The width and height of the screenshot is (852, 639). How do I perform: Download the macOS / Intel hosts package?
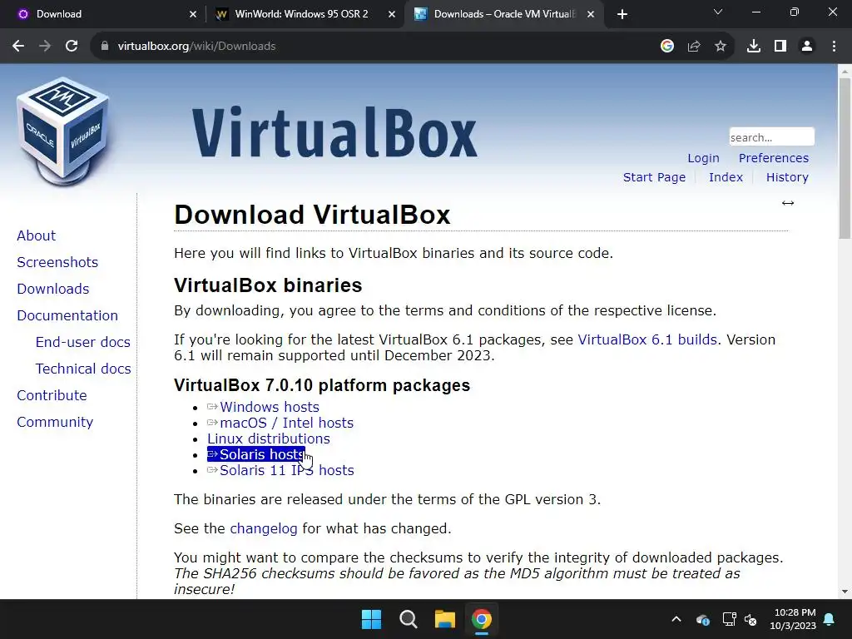(286, 423)
